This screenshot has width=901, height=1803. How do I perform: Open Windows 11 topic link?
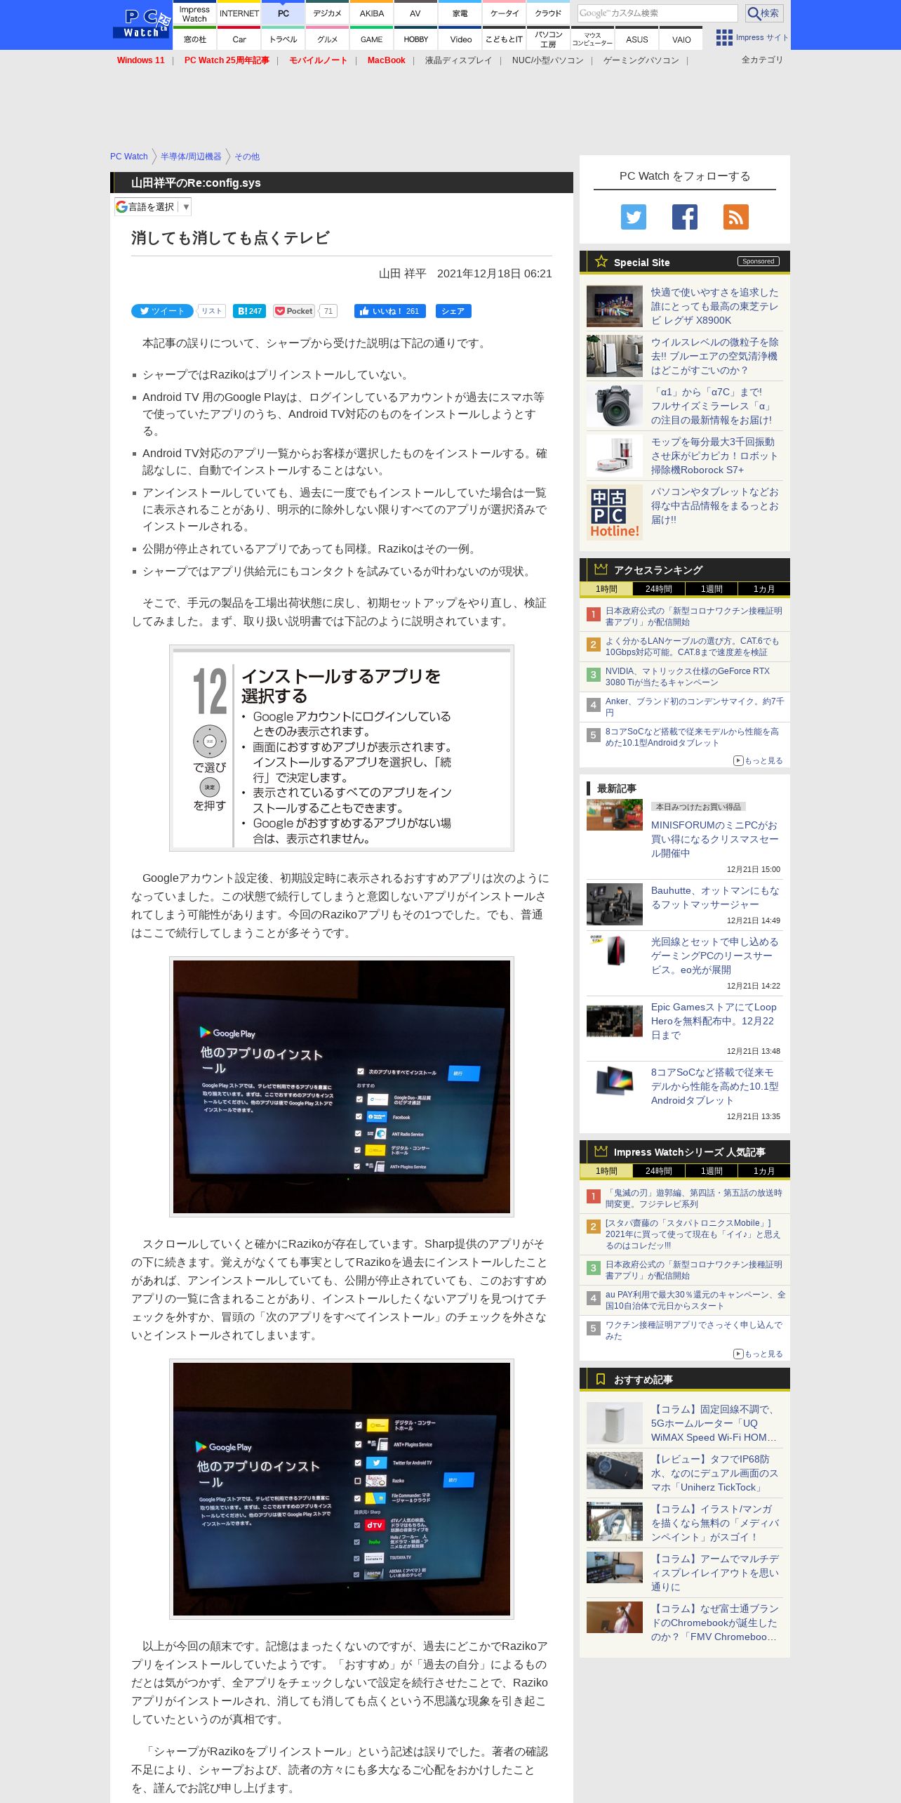140,60
